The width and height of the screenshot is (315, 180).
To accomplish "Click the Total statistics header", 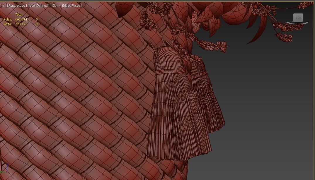I will click(19, 15).
